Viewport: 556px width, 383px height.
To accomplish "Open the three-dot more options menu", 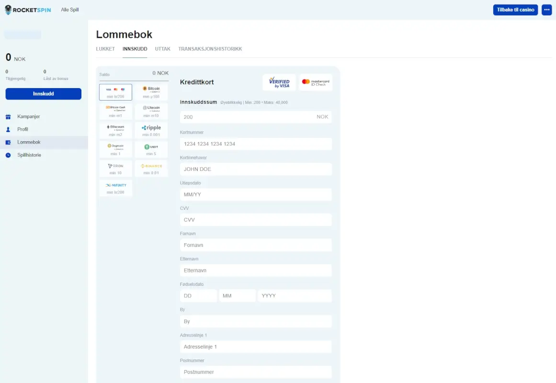I will click(x=546, y=10).
